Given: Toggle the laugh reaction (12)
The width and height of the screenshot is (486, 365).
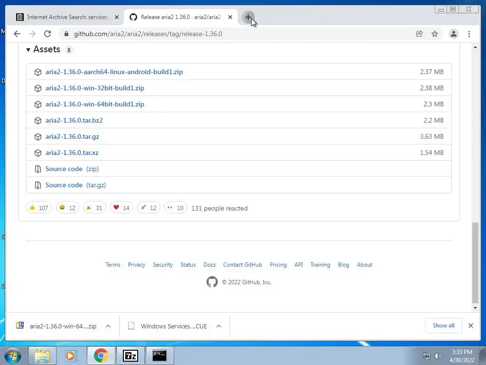Looking at the screenshot, I should click(x=67, y=208).
